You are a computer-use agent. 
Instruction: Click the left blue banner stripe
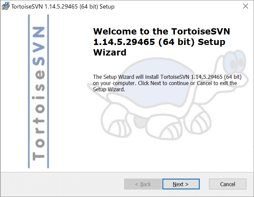[x=29, y=91]
